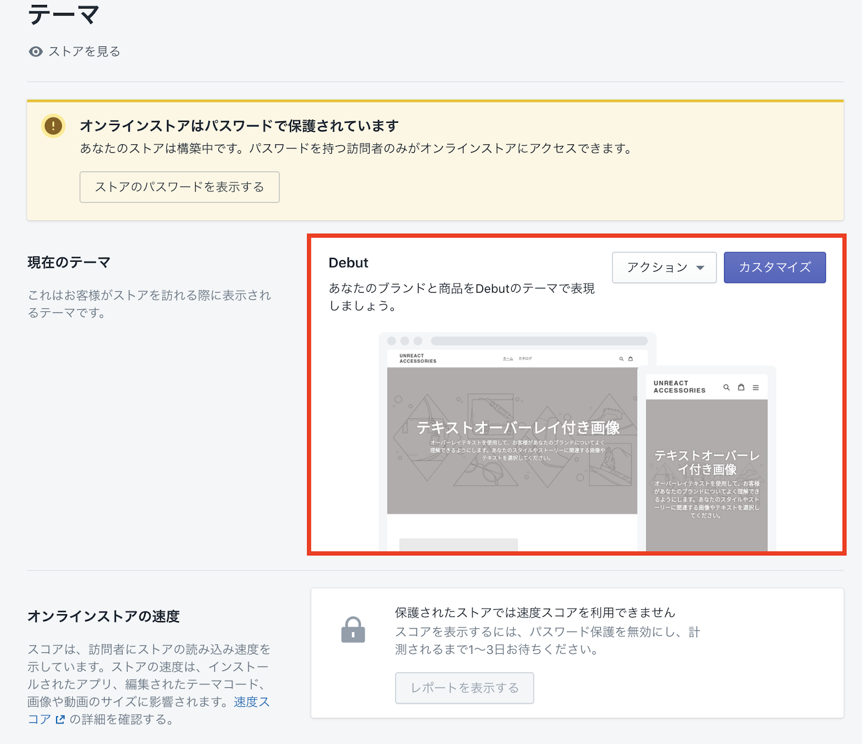
Task: Open the hamburger menu in mobile preview
Action: (x=756, y=387)
